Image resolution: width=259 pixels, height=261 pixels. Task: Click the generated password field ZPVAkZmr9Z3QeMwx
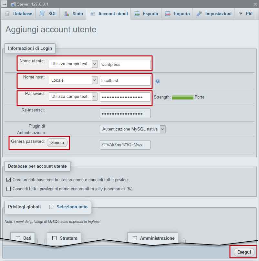click(x=125, y=145)
